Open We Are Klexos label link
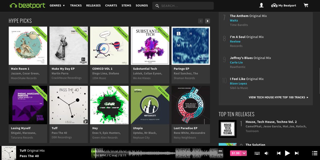320x160 pixels. click(142, 78)
